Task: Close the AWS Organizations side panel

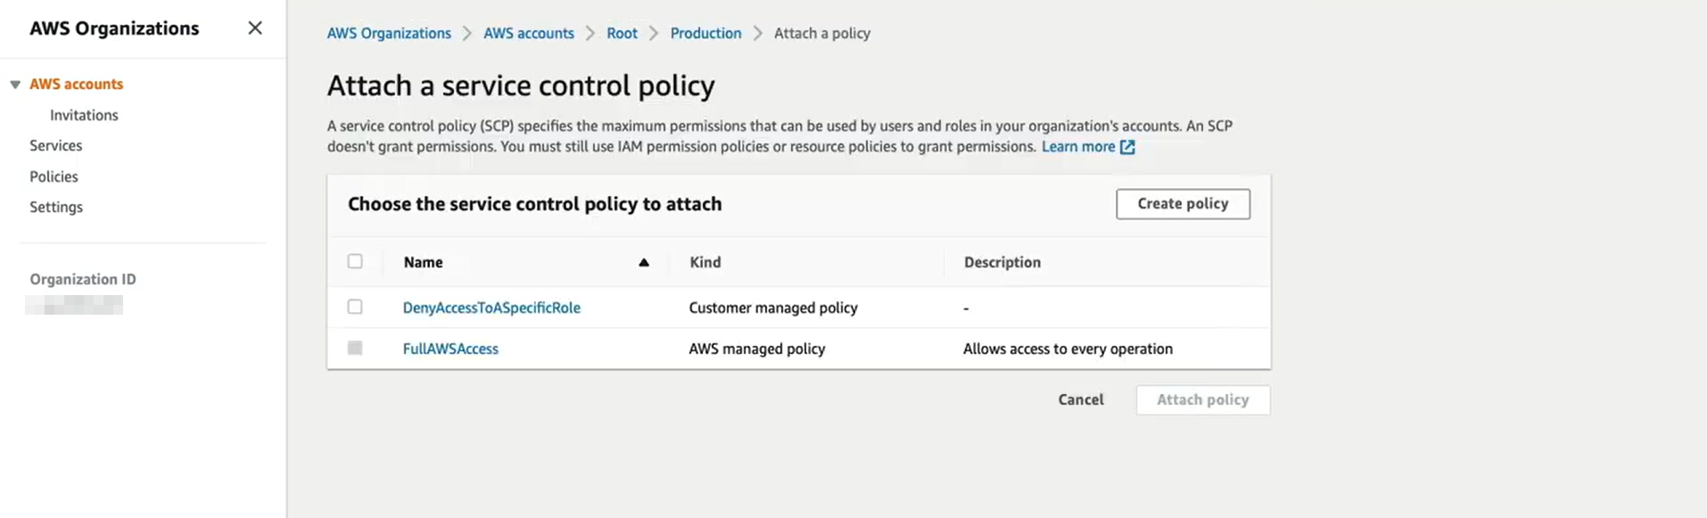Action: (255, 29)
